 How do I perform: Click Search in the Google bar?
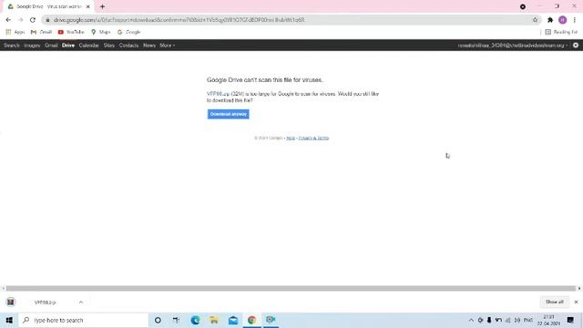(x=12, y=46)
